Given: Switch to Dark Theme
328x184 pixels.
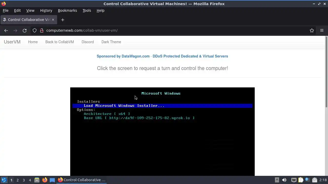Looking at the screenshot, I should pos(111,42).
